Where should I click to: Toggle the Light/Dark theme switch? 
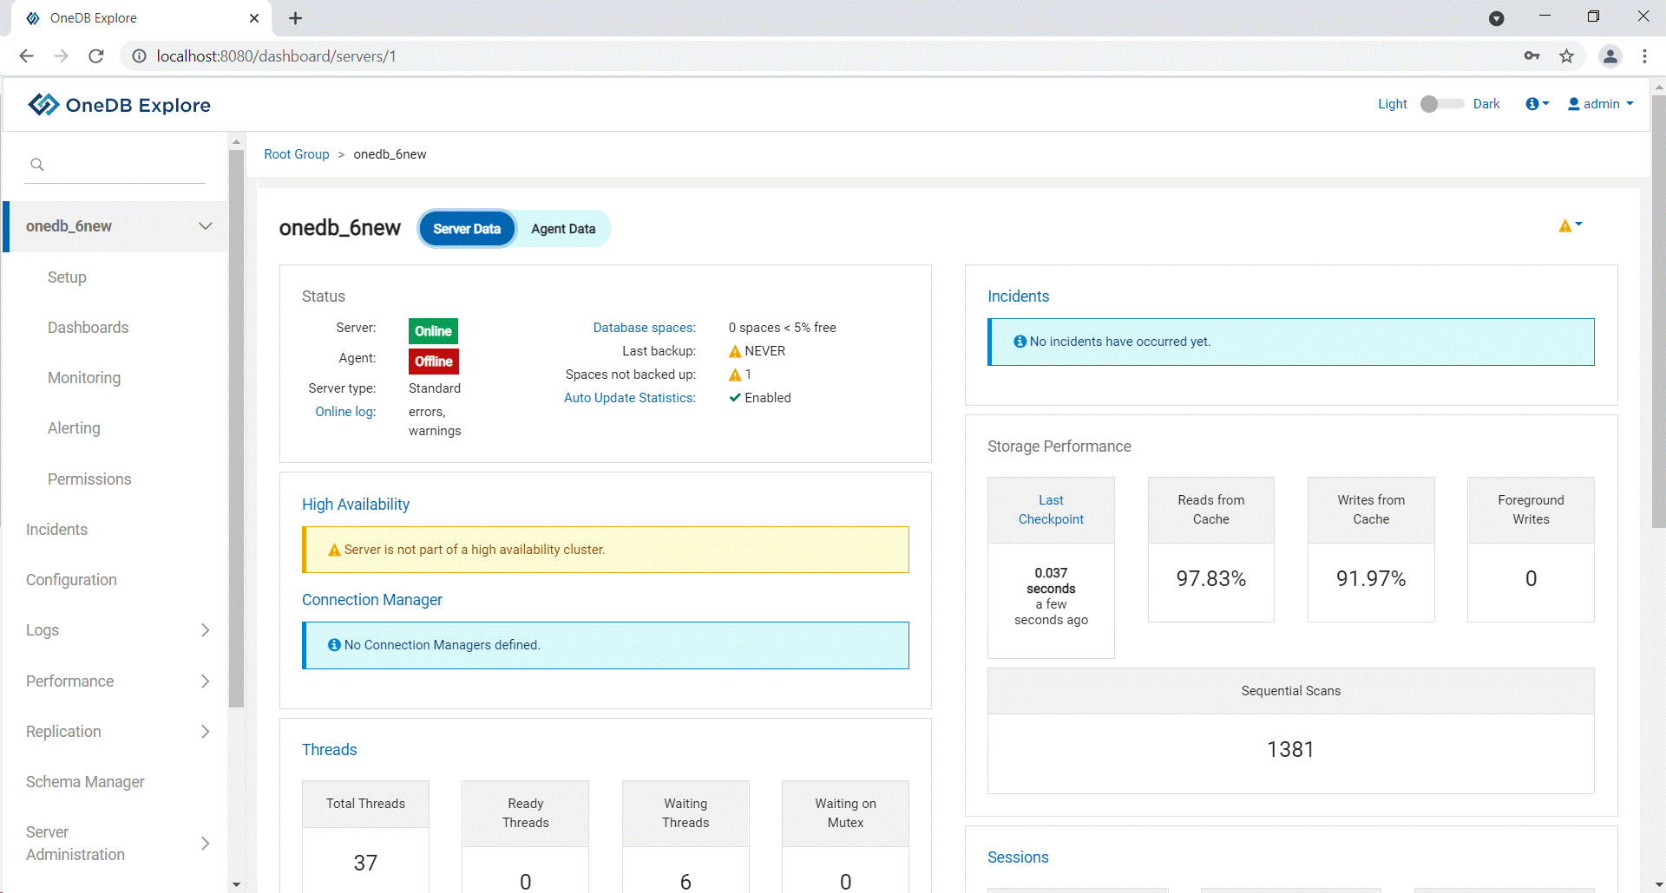1441,104
